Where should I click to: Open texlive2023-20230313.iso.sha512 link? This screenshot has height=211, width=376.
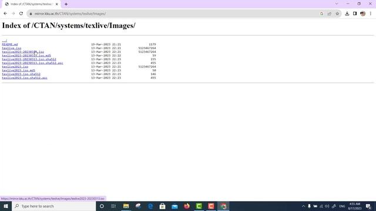[x=29, y=59]
